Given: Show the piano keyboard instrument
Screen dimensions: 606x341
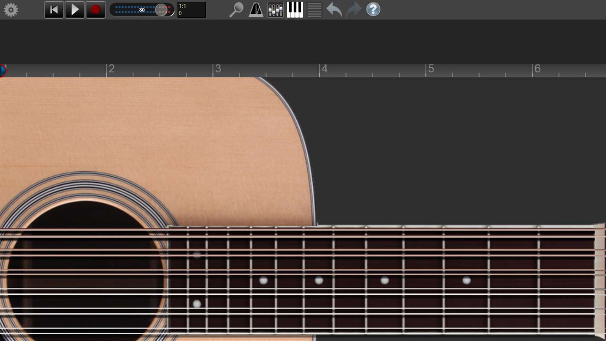Looking at the screenshot, I should [x=295, y=10].
